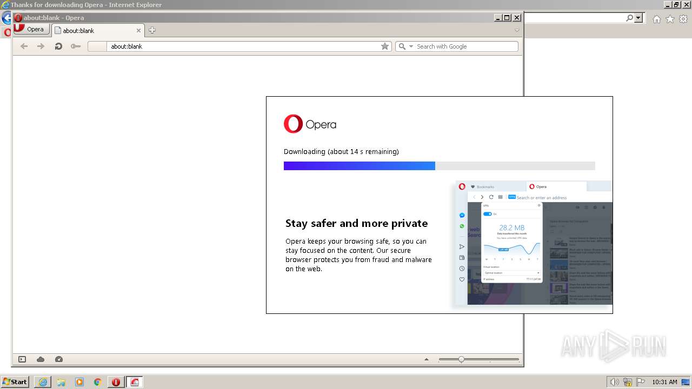Screen dimensions: 692x389
Task: Open Opera Link cloud icon
Action: coord(41,359)
